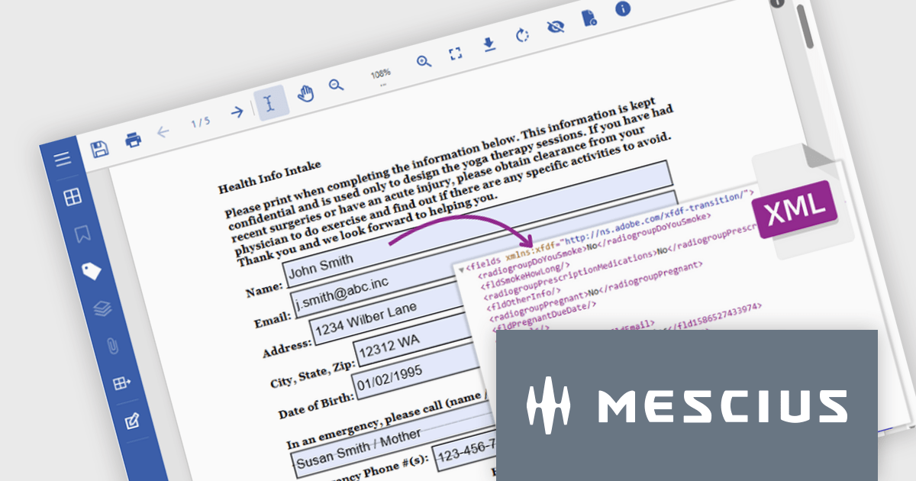Save the document with floppy icon
916x481 pixels.
(98, 149)
